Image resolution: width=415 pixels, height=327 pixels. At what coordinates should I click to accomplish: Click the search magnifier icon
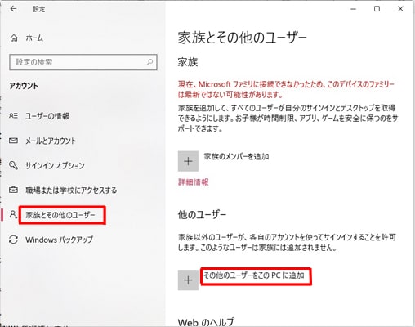click(149, 62)
